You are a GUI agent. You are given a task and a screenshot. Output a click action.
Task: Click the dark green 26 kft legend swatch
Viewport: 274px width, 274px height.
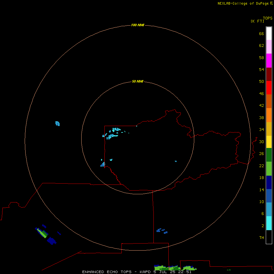[x=269, y=155]
